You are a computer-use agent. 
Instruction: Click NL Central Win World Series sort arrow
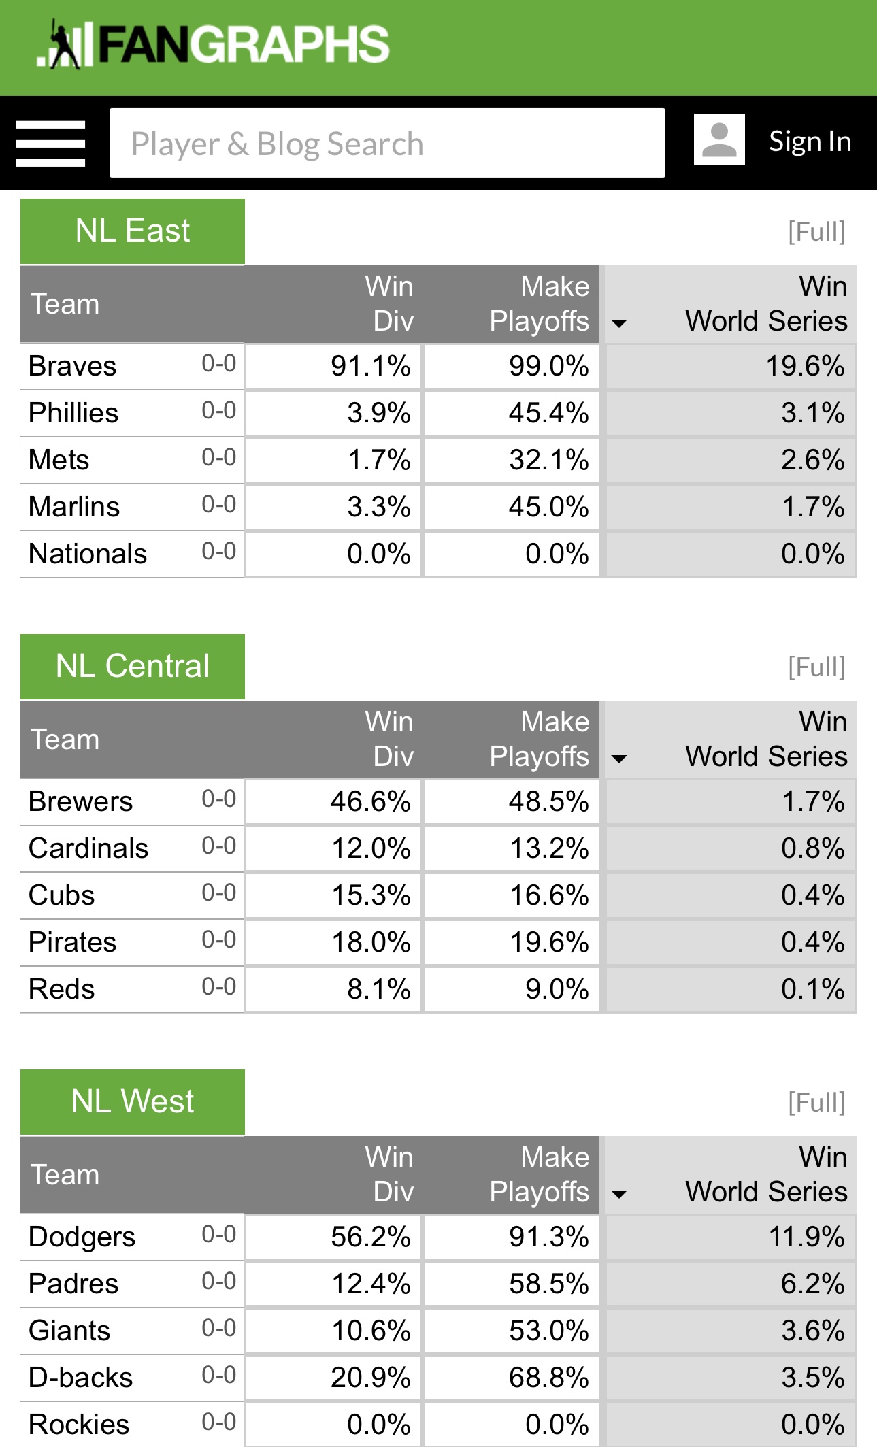pos(619,759)
